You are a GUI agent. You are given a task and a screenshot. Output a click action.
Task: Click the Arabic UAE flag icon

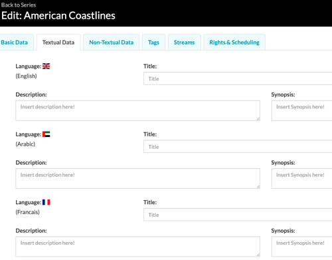coord(46,134)
